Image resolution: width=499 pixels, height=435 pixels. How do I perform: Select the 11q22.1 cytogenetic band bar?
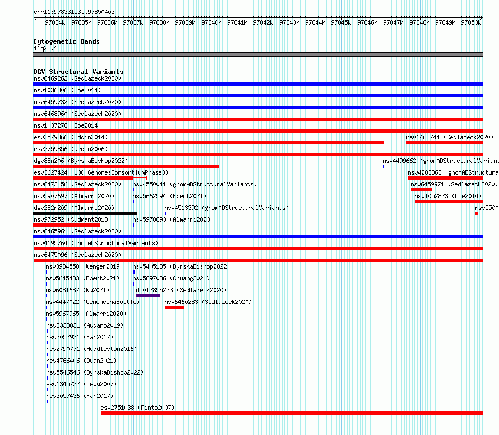pyautogui.click(x=258, y=54)
